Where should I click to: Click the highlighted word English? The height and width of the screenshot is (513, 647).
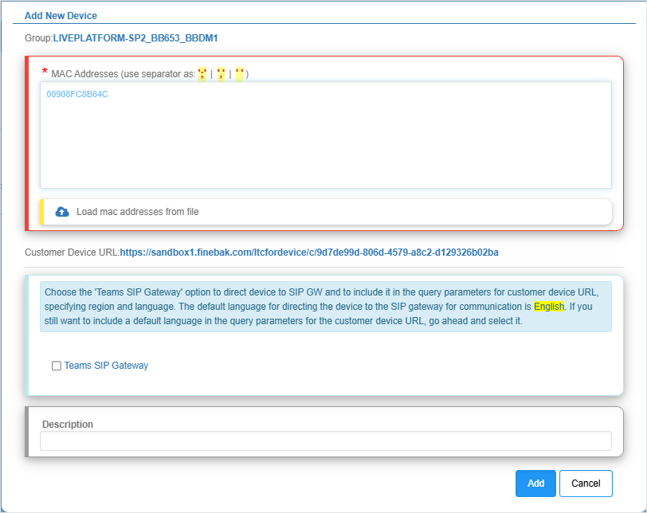pos(549,307)
